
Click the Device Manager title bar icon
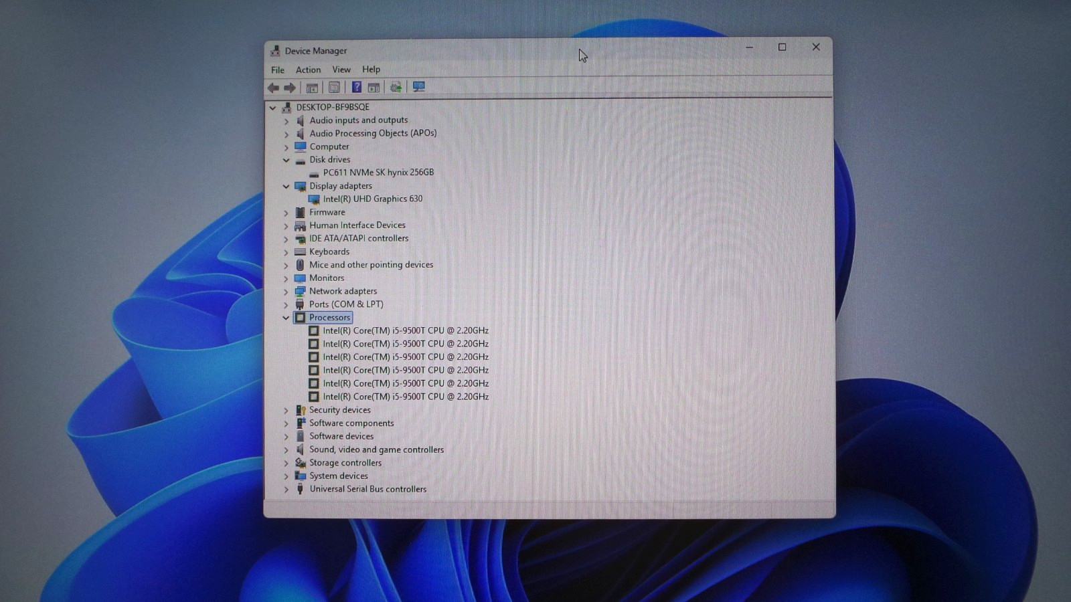pyautogui.click(x=275, y=51)
